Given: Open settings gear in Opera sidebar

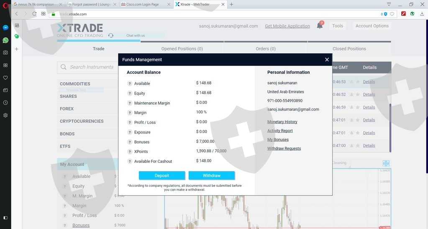Looking at the screenshot, I should pos(5,115).
